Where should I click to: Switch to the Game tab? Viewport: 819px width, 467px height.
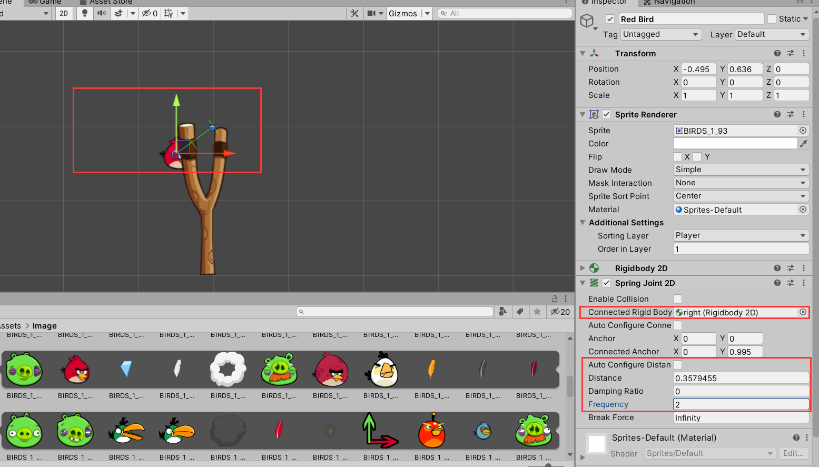[44, 2]
